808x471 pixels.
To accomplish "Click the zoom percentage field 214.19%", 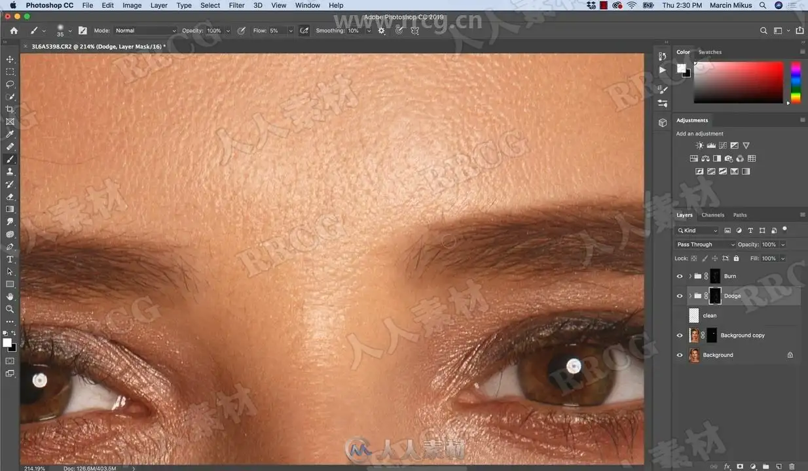I will pos(35,468).
